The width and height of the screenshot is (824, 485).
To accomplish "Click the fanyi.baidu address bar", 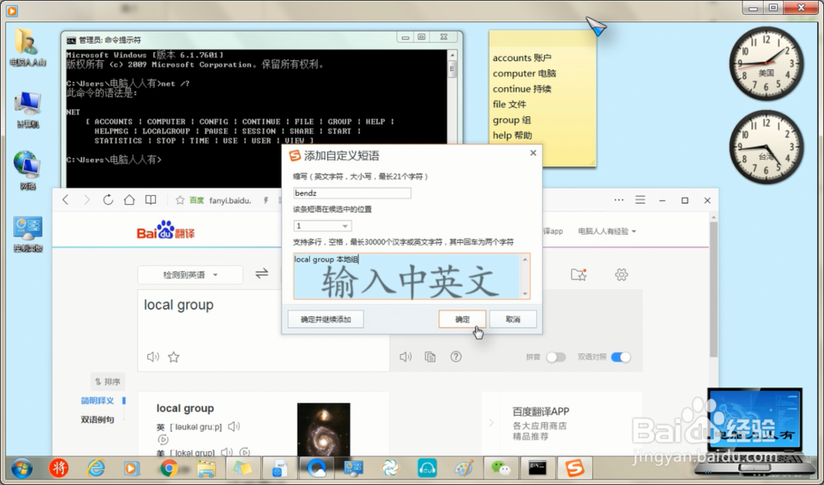I will point(230,201).
